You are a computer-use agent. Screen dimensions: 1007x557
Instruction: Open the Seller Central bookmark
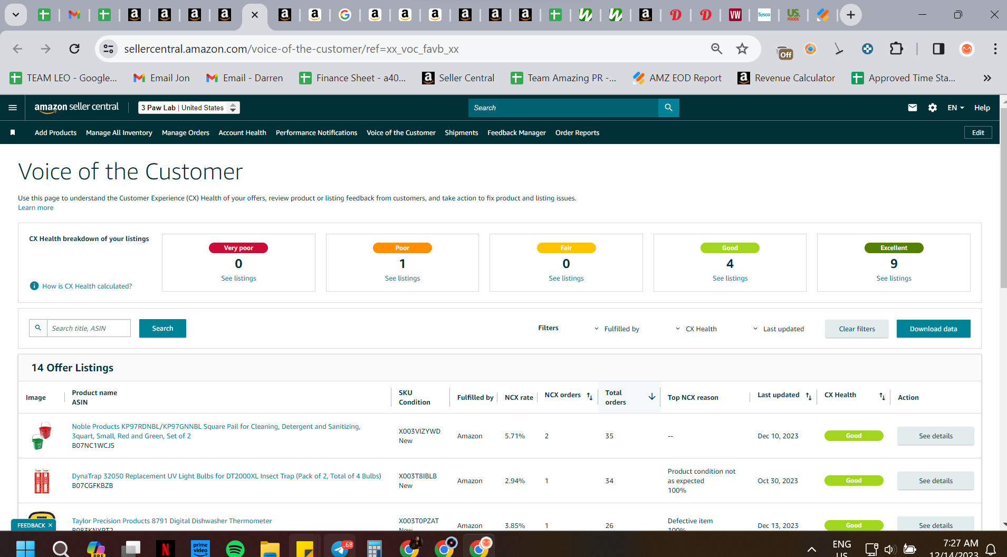click(x=458, y=78)
